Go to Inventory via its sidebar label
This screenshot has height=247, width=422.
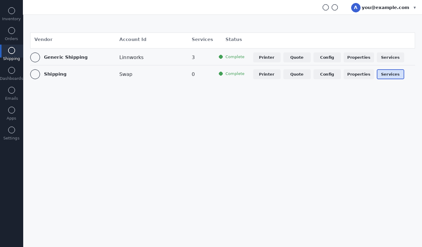click(11, 19)
